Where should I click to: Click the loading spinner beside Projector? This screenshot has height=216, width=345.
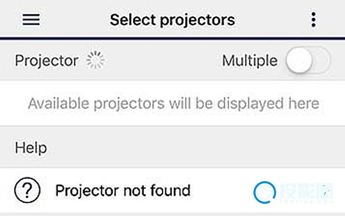96,61
